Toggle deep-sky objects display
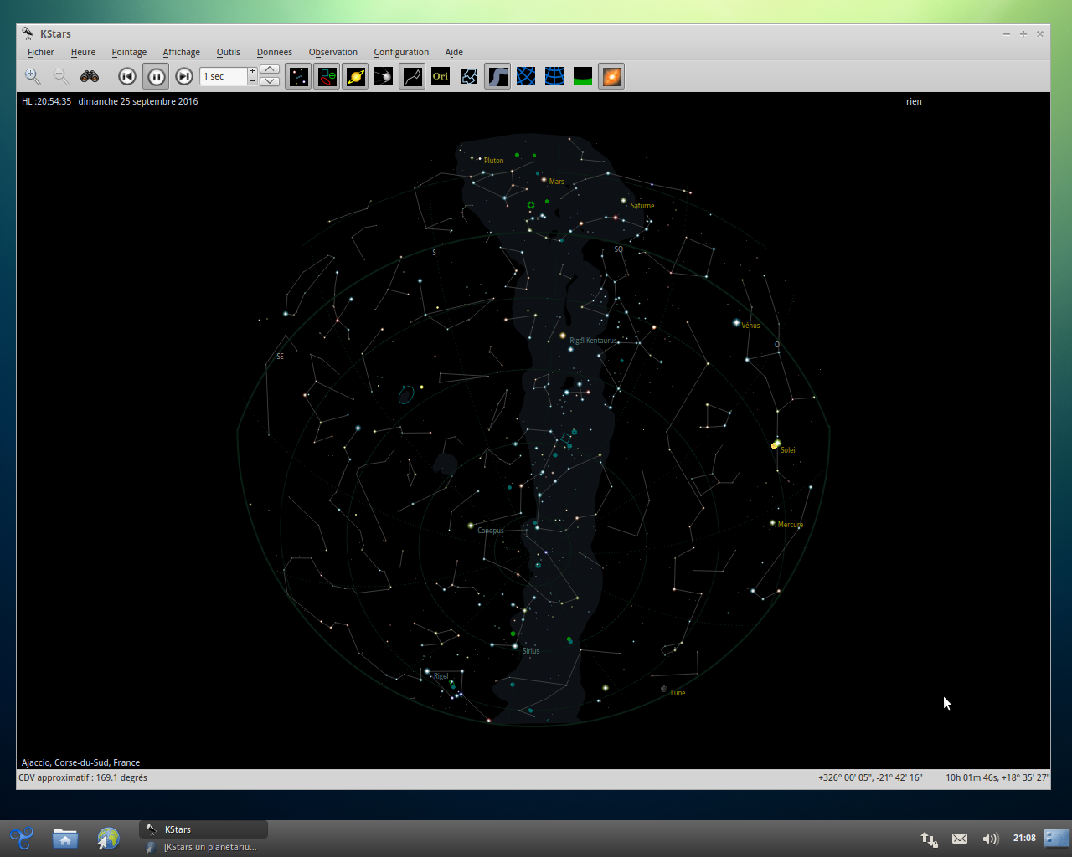The image size is (1072, 857). point(327,76)
